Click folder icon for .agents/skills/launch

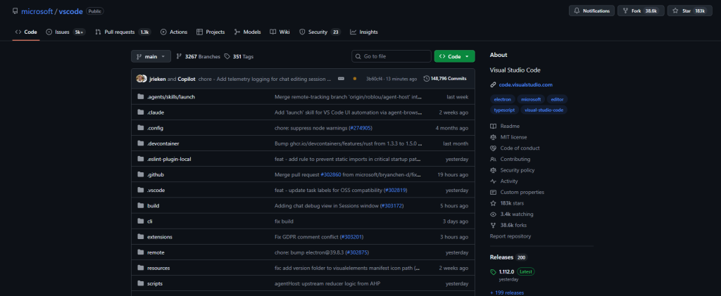click(x=141, y=97)
